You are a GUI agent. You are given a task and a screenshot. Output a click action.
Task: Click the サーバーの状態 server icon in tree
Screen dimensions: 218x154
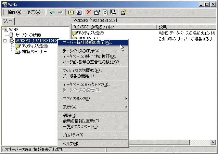[11, 35]
